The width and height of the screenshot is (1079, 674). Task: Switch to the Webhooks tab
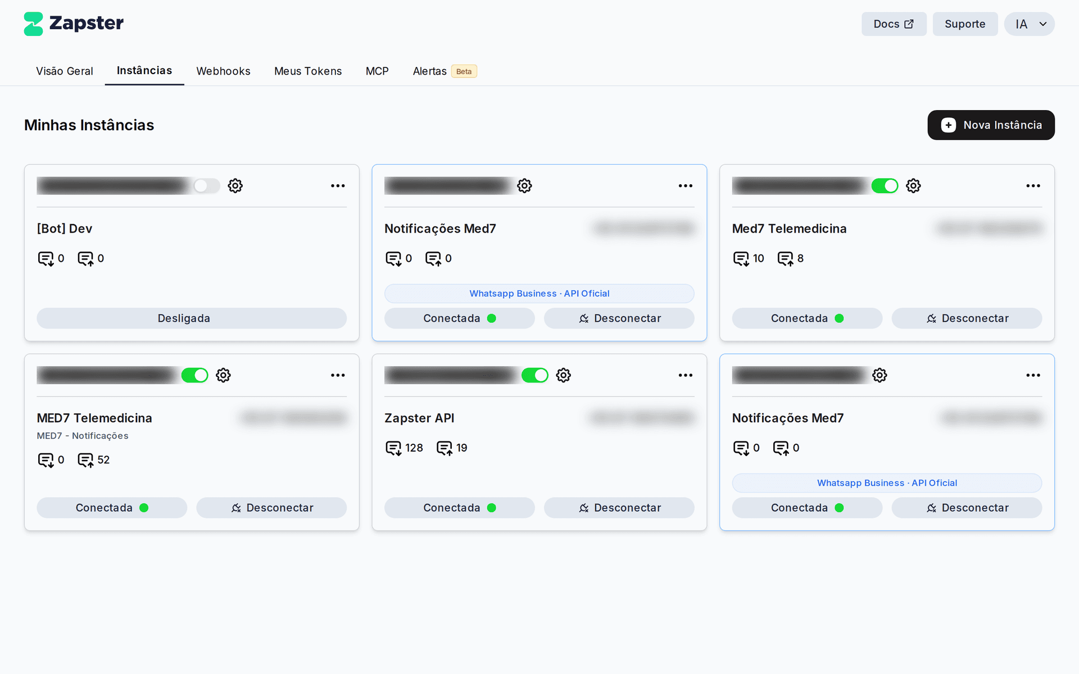tap(223, 71)
